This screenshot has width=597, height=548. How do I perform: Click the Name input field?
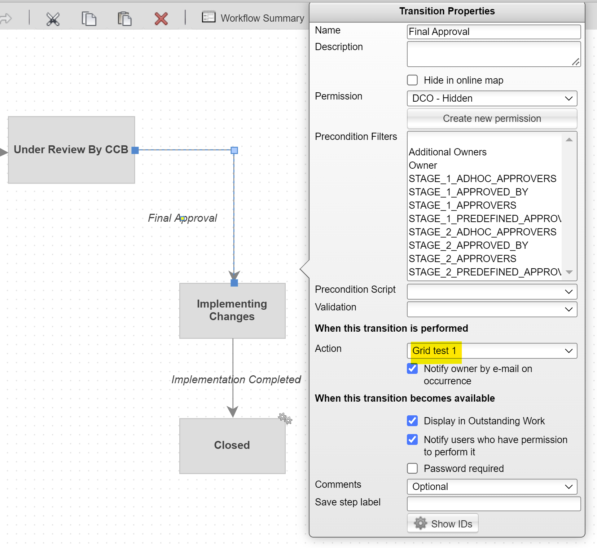494,32
